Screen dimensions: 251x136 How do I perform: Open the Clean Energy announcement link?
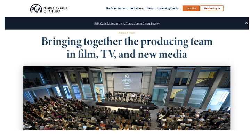coord(127,24)
